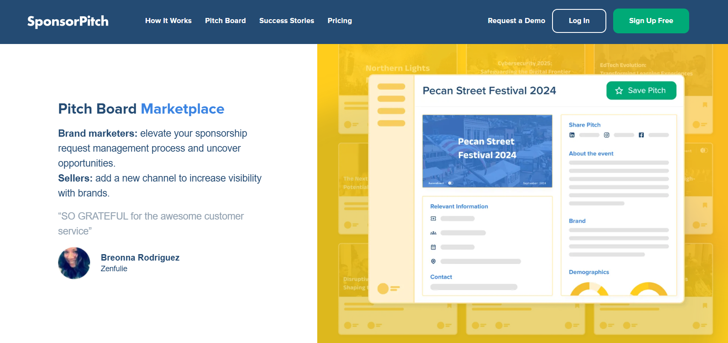Click the Facebook share icon

pos(641,135)
